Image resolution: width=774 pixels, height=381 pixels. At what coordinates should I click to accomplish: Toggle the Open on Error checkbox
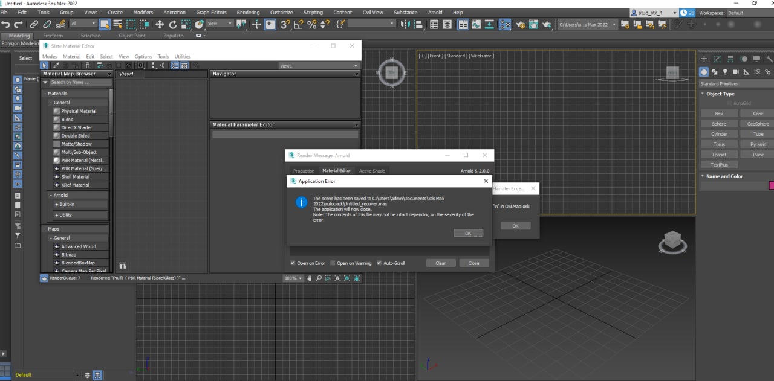[293, 263]
